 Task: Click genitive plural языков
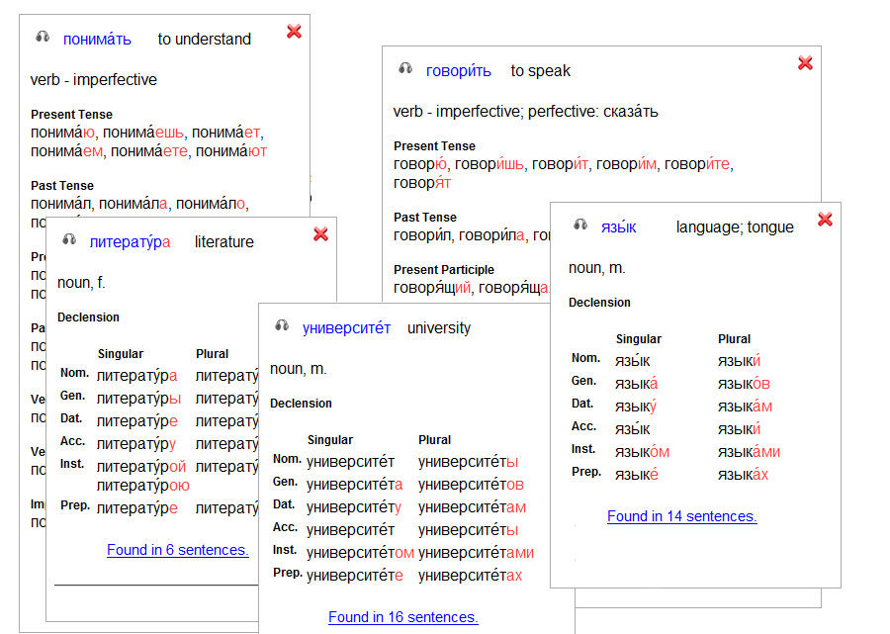click(x=744, y=384)
